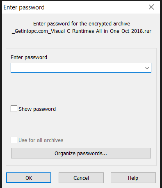The height and width of the screenshot is (188, 162).
Task: Toggle password visibility via Show password box
Action: 14,109
